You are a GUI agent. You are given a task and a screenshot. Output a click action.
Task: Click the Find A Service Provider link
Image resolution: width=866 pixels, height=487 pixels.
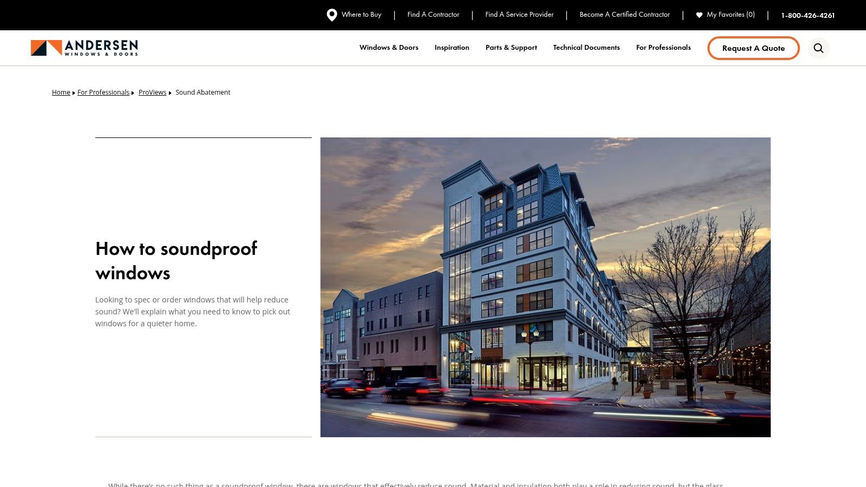(519, 15)
